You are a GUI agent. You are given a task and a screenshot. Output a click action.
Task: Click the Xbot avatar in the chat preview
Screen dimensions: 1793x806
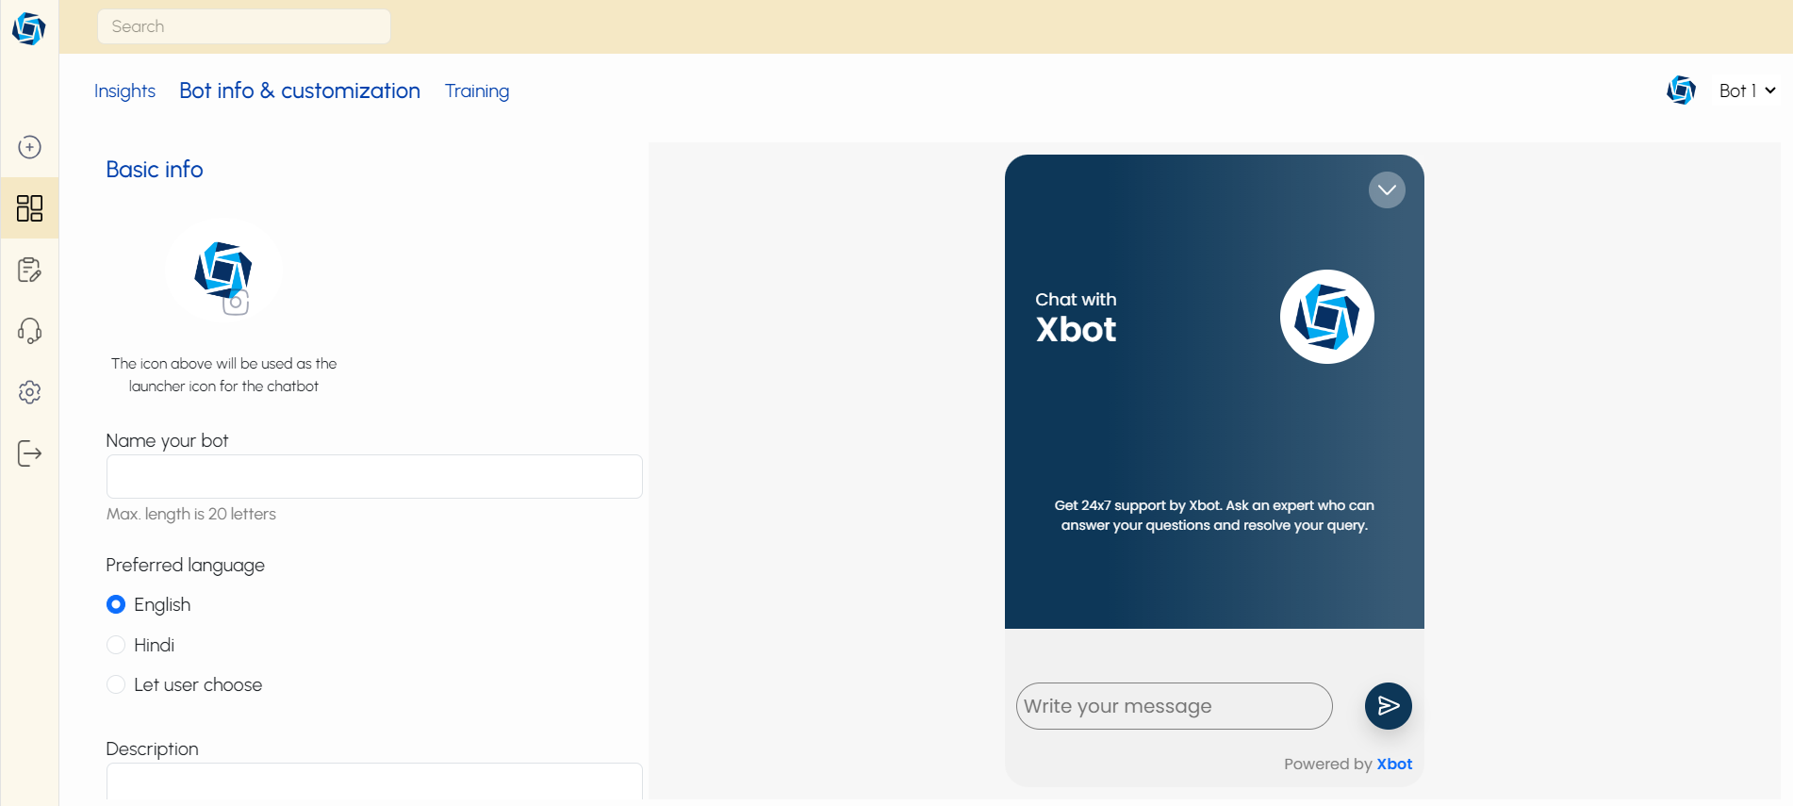[1326, 317]
